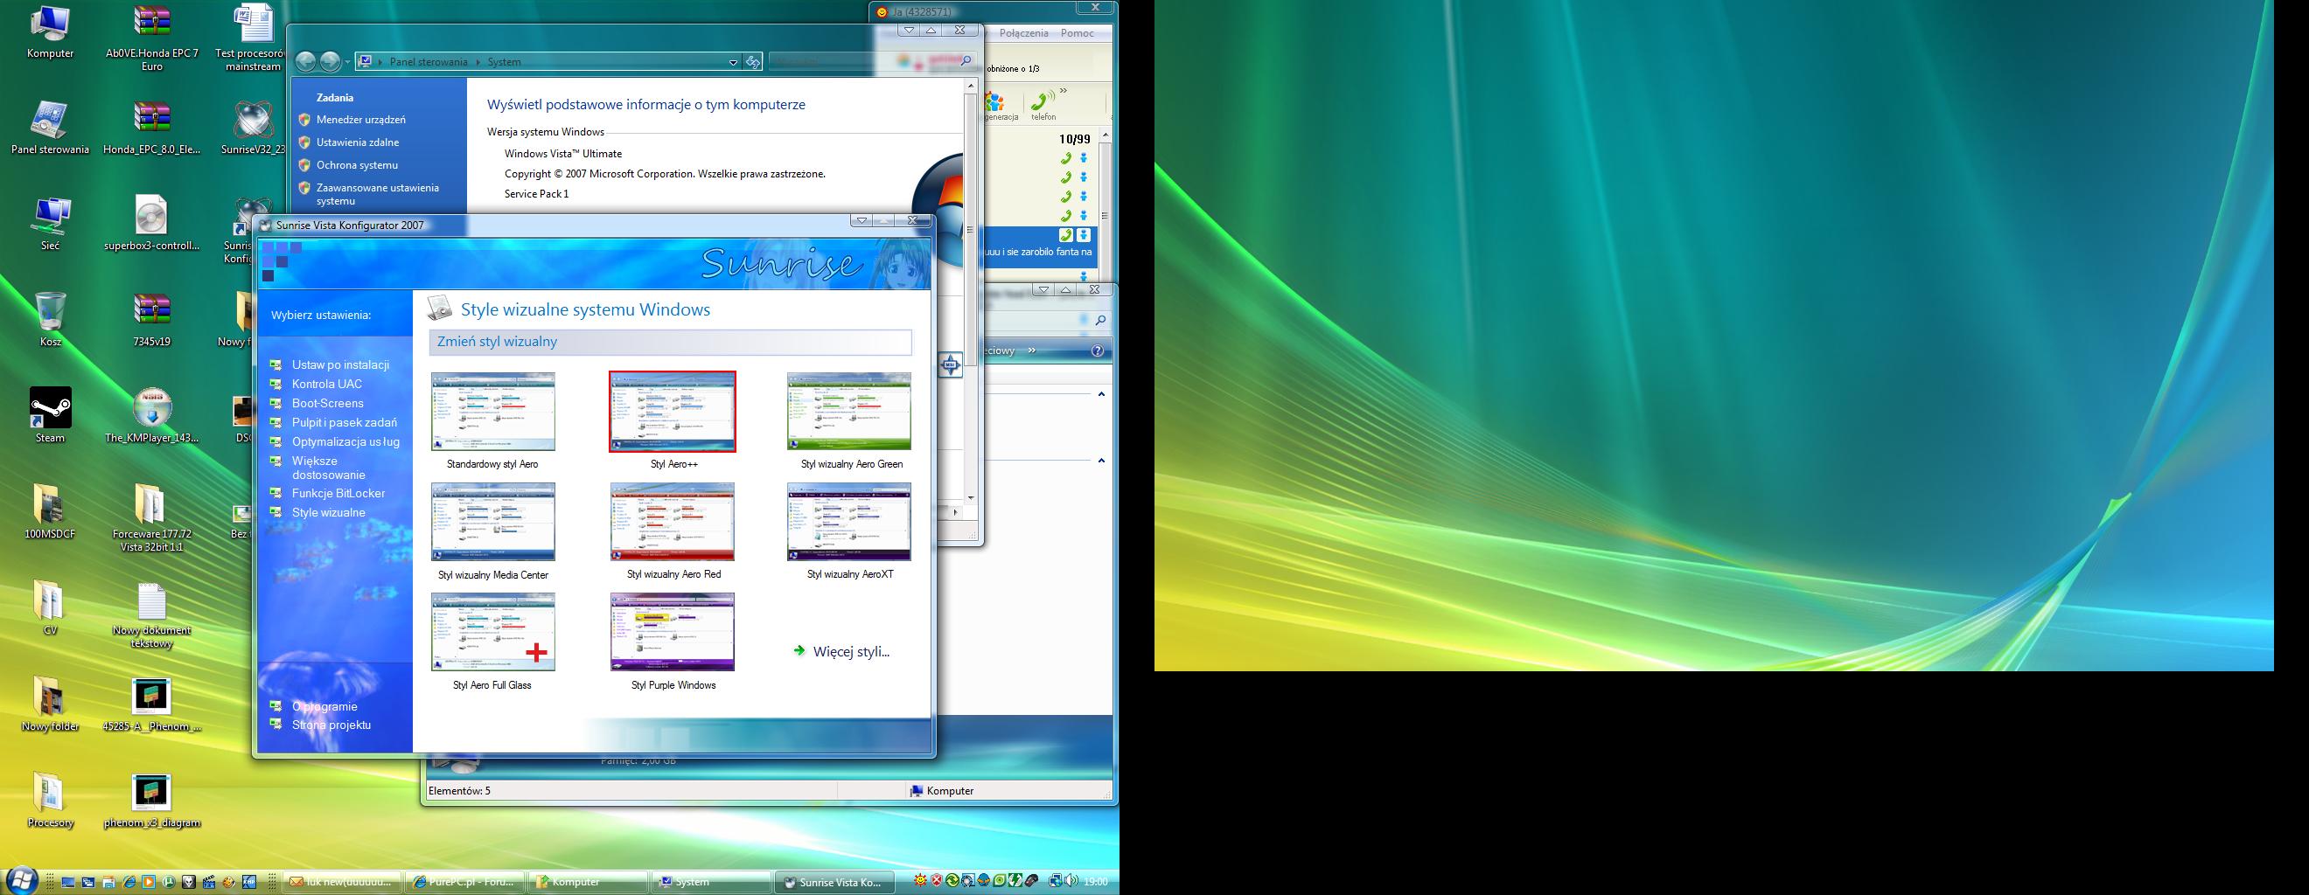Open Panel sterowania desktop icon
The width and height of the screenshot is (2309, 895).
click(50, 128)
